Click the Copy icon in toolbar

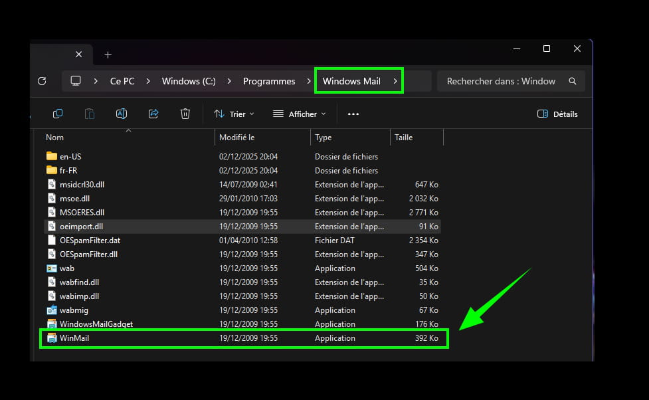[x=58, y=114]
